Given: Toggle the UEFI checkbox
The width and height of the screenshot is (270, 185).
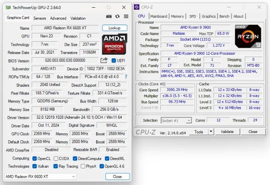Looking at the screenshot, I should click(114, 61).
